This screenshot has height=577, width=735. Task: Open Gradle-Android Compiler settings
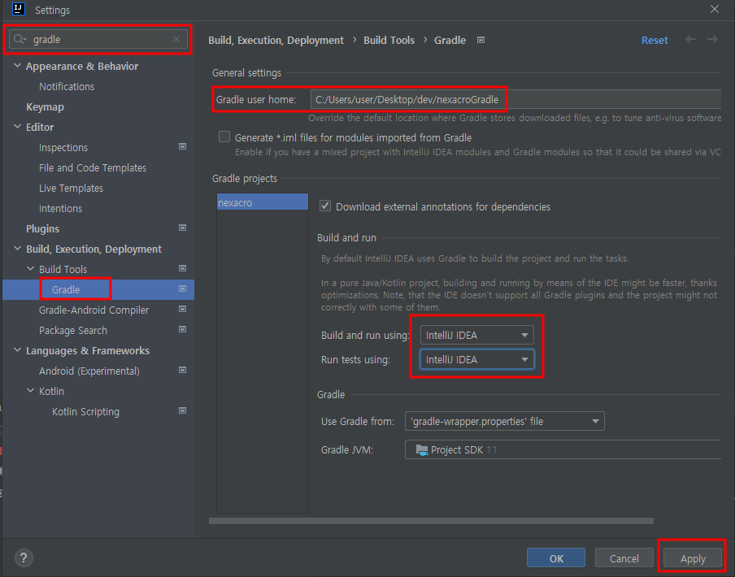[x=94, y=310]
